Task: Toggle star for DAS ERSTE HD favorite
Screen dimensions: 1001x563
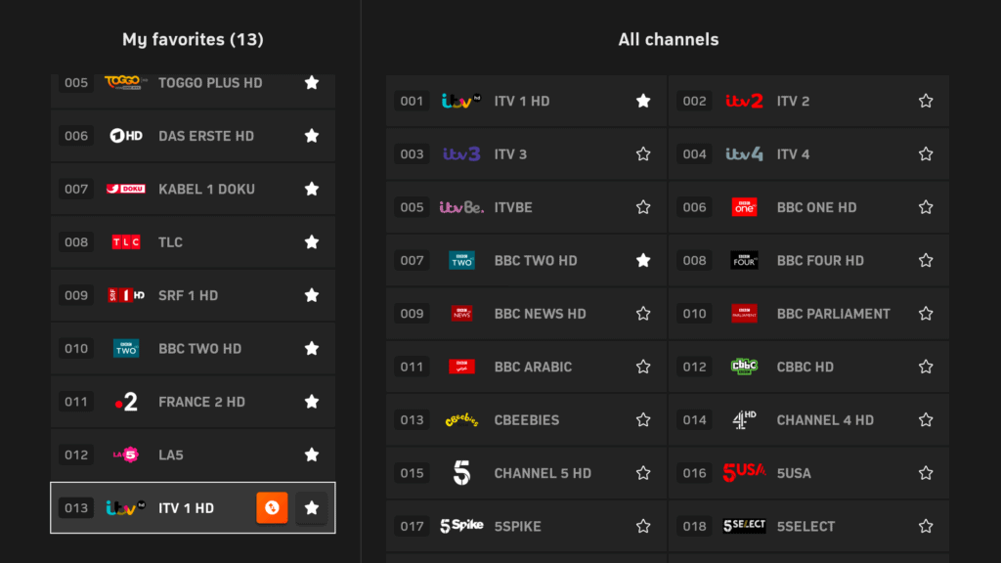Action: [312, 136]
